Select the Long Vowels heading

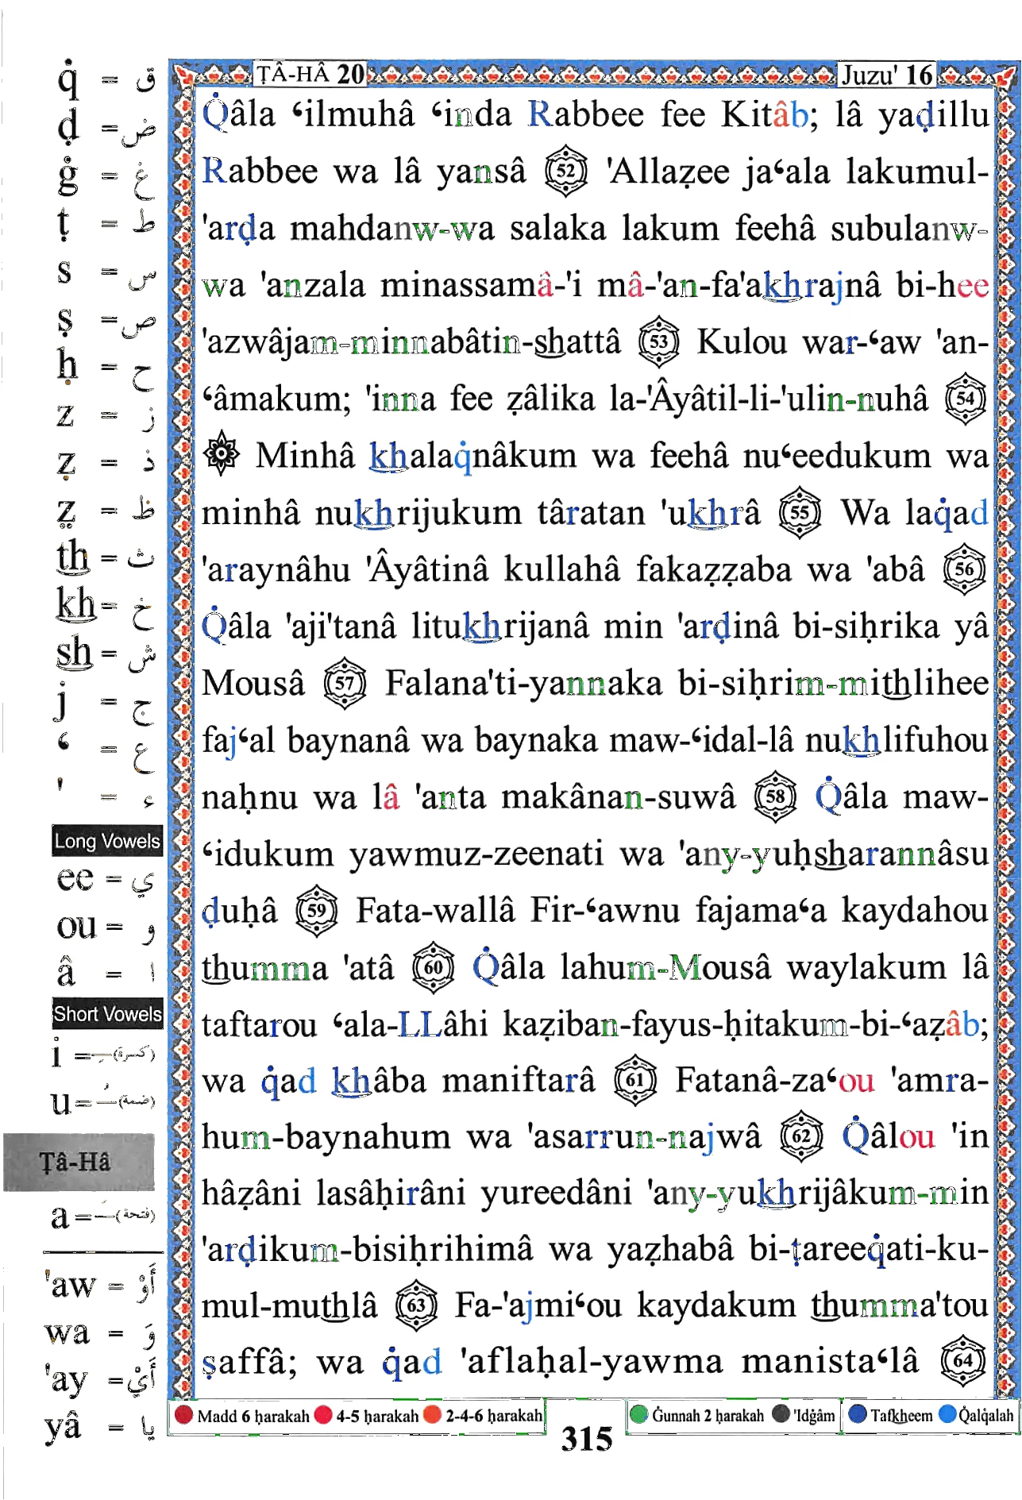(107, 841)
